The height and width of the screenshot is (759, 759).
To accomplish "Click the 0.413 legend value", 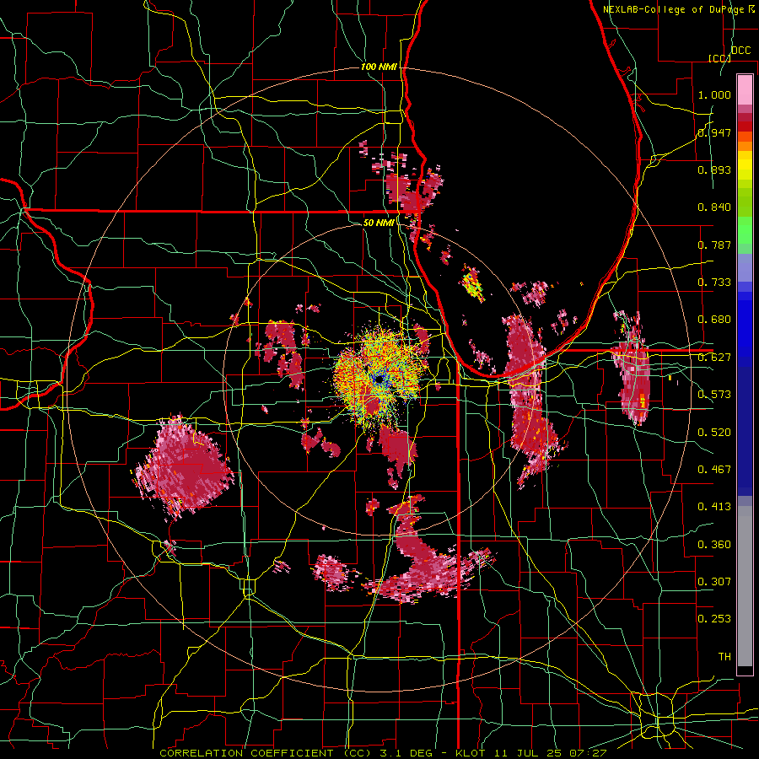I will click(714, 507).
